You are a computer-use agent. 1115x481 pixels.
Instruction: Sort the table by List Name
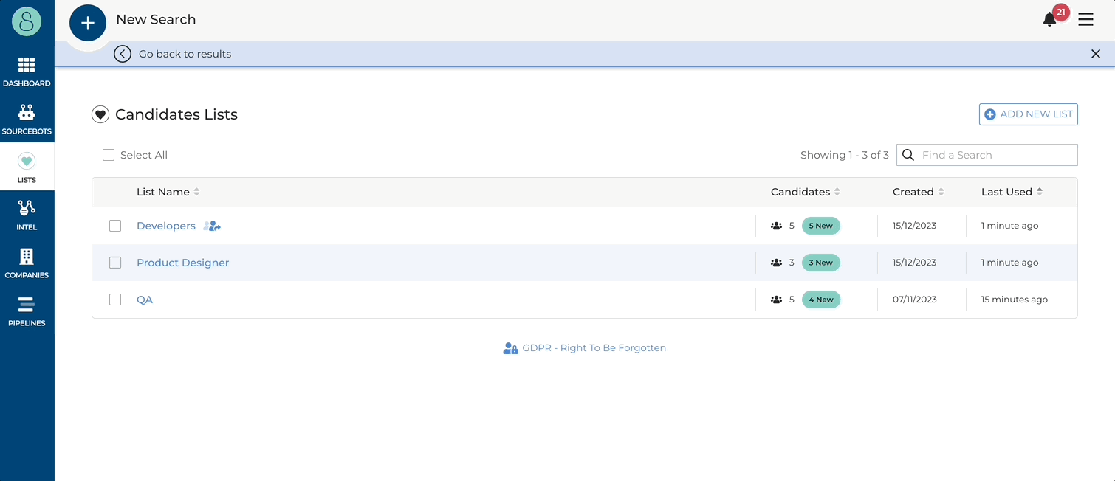click(x=195, y=191)
